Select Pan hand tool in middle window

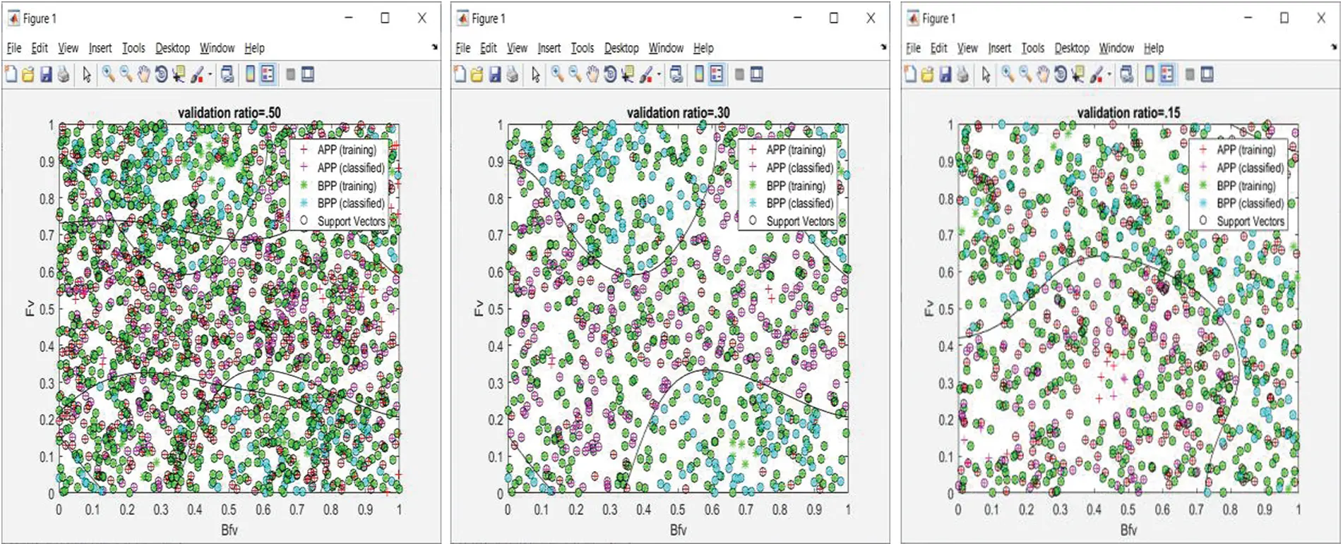point(592,74)
